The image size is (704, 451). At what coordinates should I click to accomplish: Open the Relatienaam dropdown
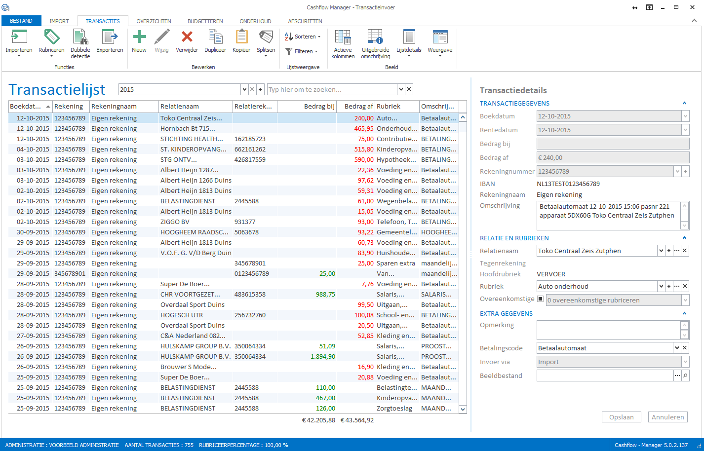point(661,251)
